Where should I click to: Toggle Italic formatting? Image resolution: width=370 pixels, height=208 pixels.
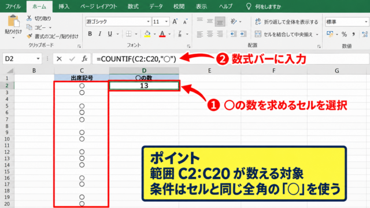(x=100, y=34)
